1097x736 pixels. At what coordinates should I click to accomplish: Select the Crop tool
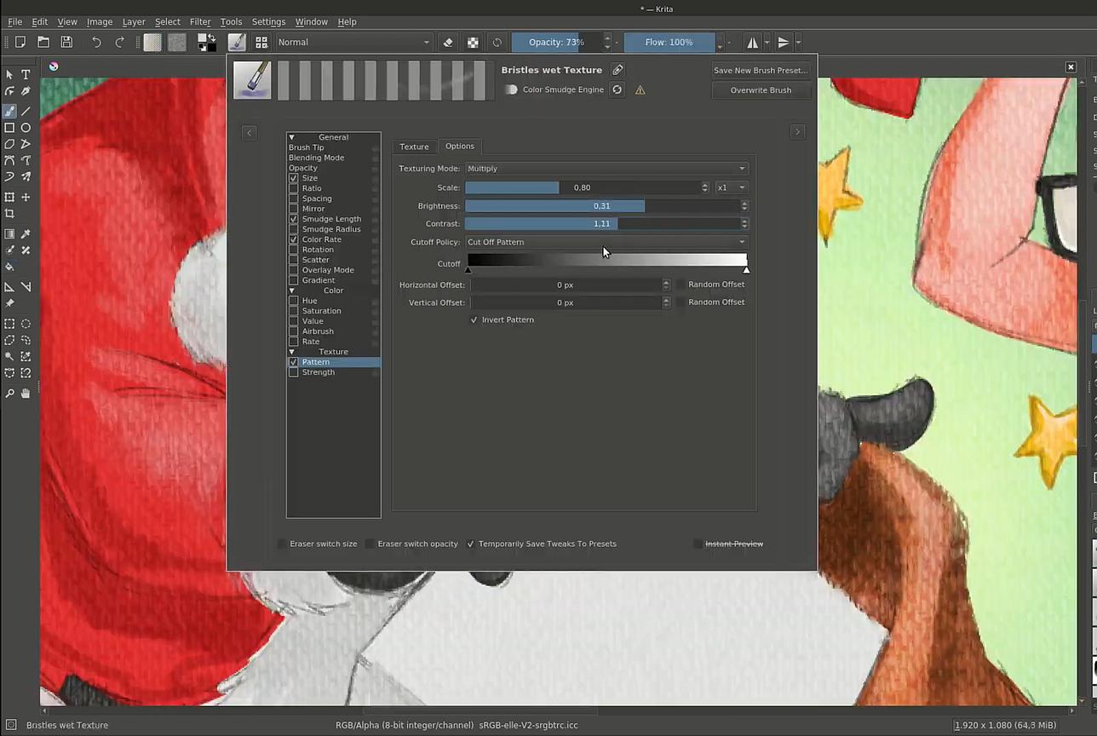(x=9, y=214)
